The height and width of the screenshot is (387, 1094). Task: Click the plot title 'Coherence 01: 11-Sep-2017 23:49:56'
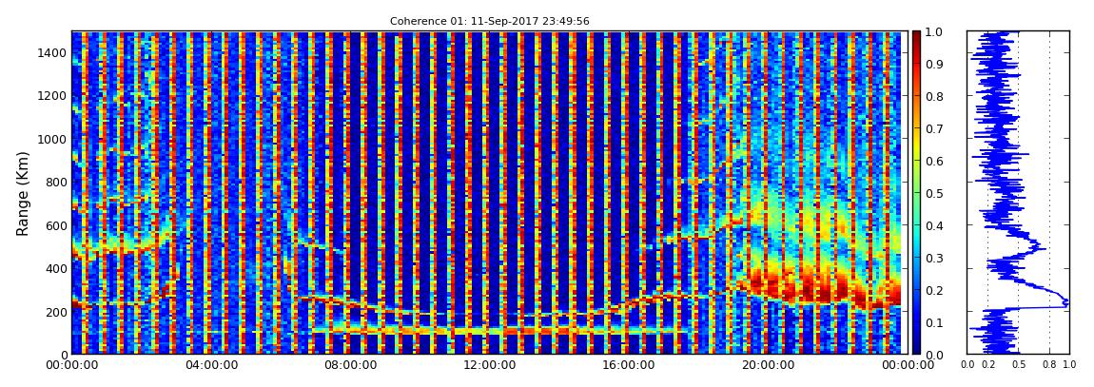(x=489, y=22)
